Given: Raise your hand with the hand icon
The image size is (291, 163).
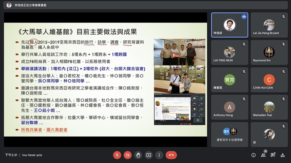Looking at the screenshot, I should 138,155.
